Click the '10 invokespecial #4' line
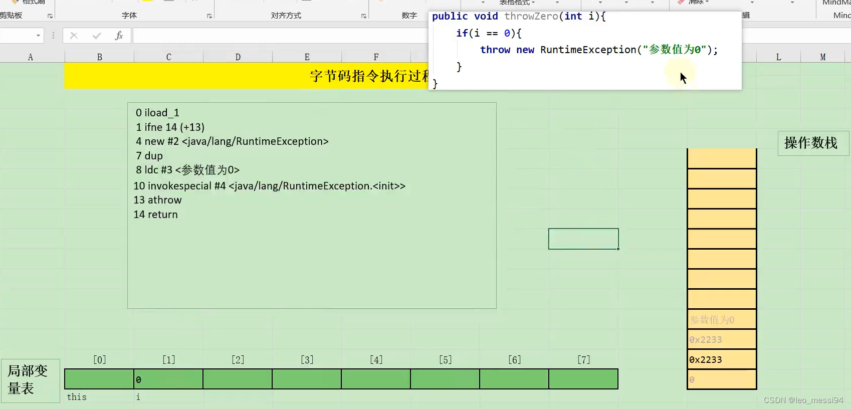 click(270, 186)
